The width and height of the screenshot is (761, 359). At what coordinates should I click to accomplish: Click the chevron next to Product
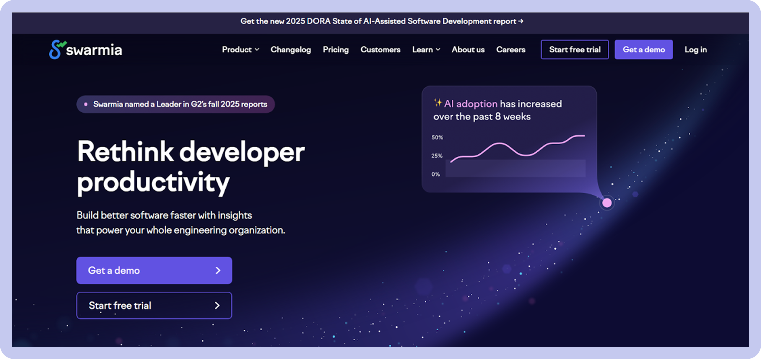click(x=257, y=50)
